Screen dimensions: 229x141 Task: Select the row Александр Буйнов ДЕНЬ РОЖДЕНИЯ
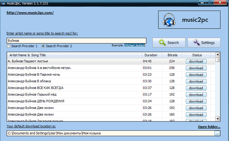tap(111, 101)
